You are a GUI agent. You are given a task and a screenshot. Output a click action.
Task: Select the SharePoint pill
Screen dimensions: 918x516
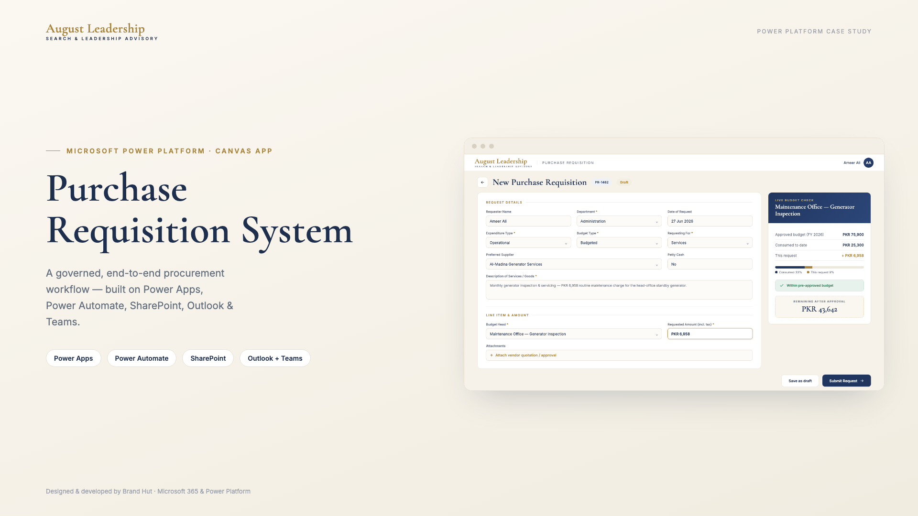pyautogui.click(x=208, y=358)
